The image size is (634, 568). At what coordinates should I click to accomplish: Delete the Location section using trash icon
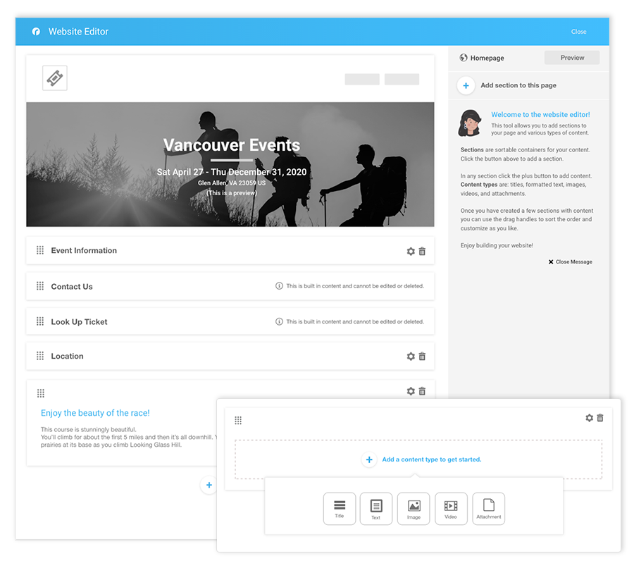[422, 357]
